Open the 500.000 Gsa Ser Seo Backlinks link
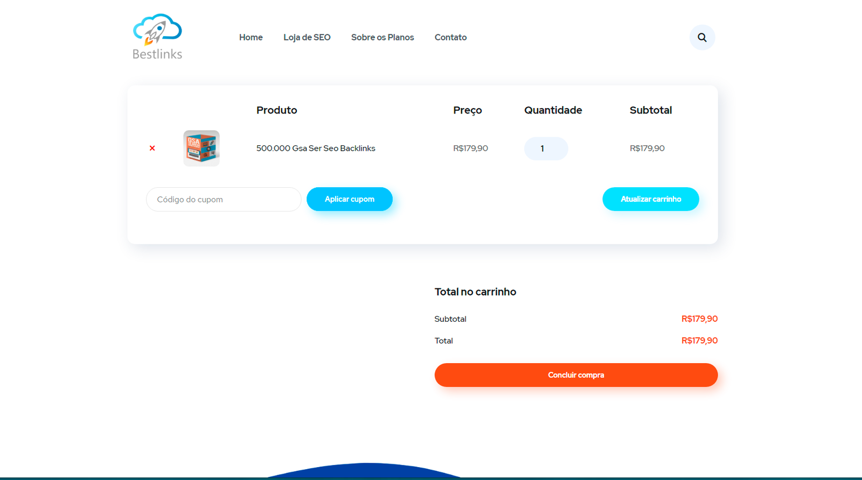 [316, 149]
